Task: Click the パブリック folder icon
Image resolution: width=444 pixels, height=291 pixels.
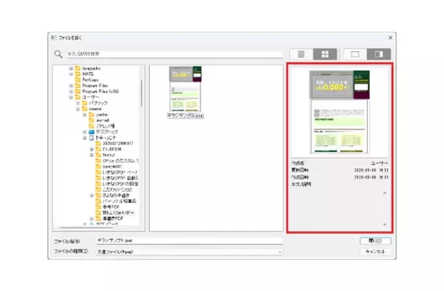Action: [x=84, y=103]
